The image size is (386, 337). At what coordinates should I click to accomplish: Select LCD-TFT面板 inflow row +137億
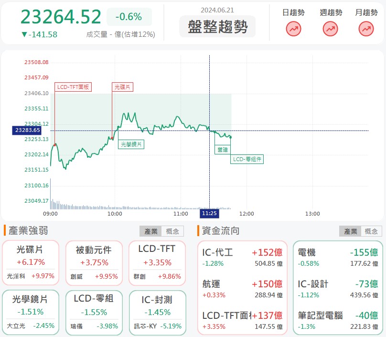click(x=242, y=320)
